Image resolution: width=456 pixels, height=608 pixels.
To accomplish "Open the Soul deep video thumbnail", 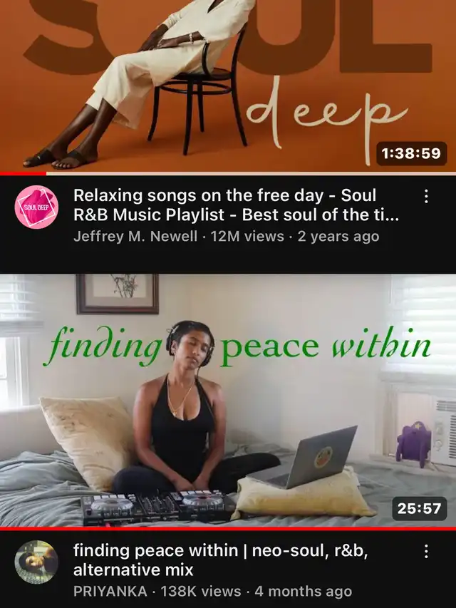I will click(x=228, y=86).
